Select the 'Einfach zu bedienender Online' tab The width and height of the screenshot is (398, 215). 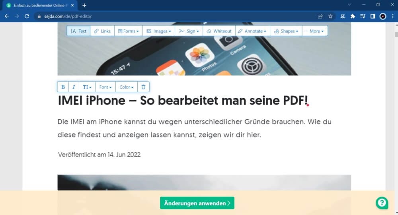[x=41, y=5]
